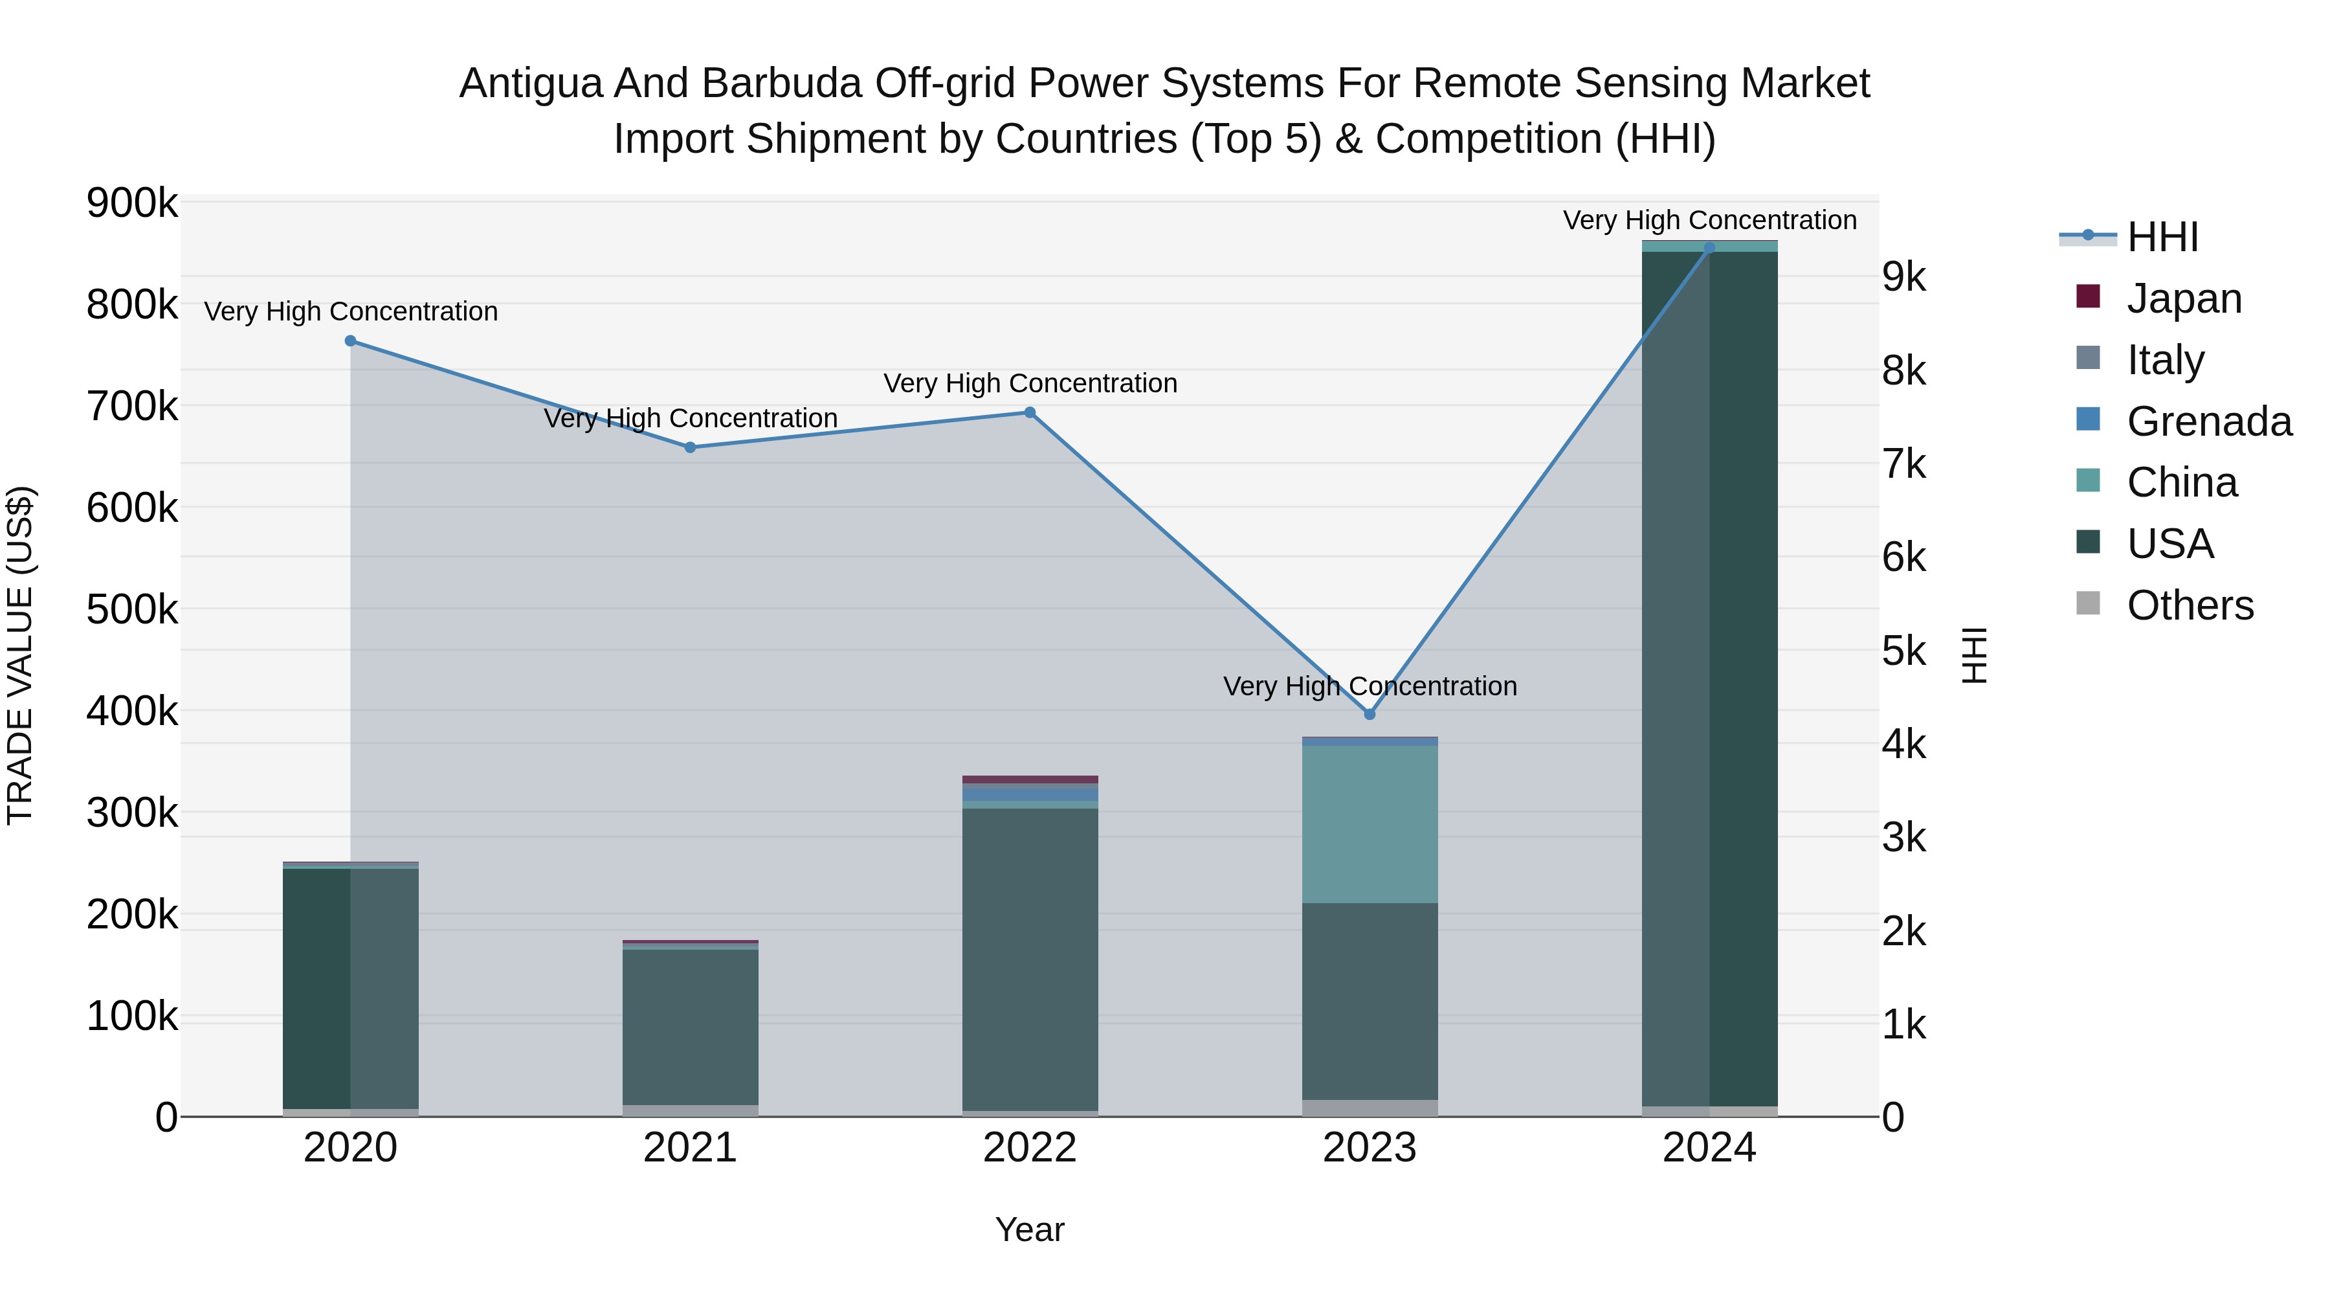Click the 9k right axis tick label

pos(1904,277)
